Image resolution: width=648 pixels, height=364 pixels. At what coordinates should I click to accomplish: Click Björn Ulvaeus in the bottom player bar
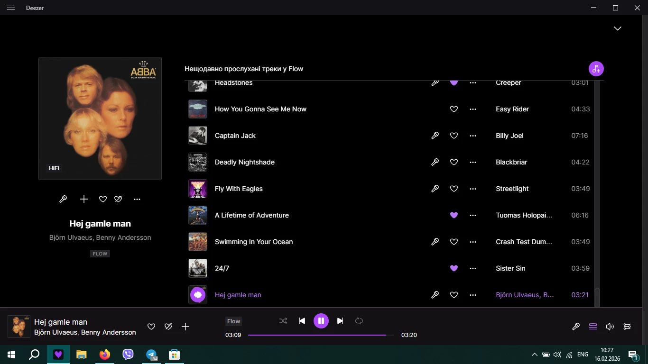[56, 332]
